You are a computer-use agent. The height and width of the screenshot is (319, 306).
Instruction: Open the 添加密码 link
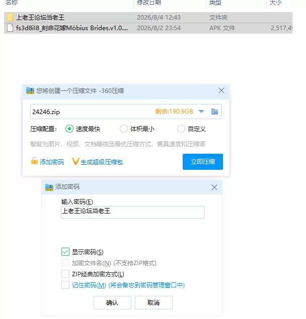tap(52, 162)
